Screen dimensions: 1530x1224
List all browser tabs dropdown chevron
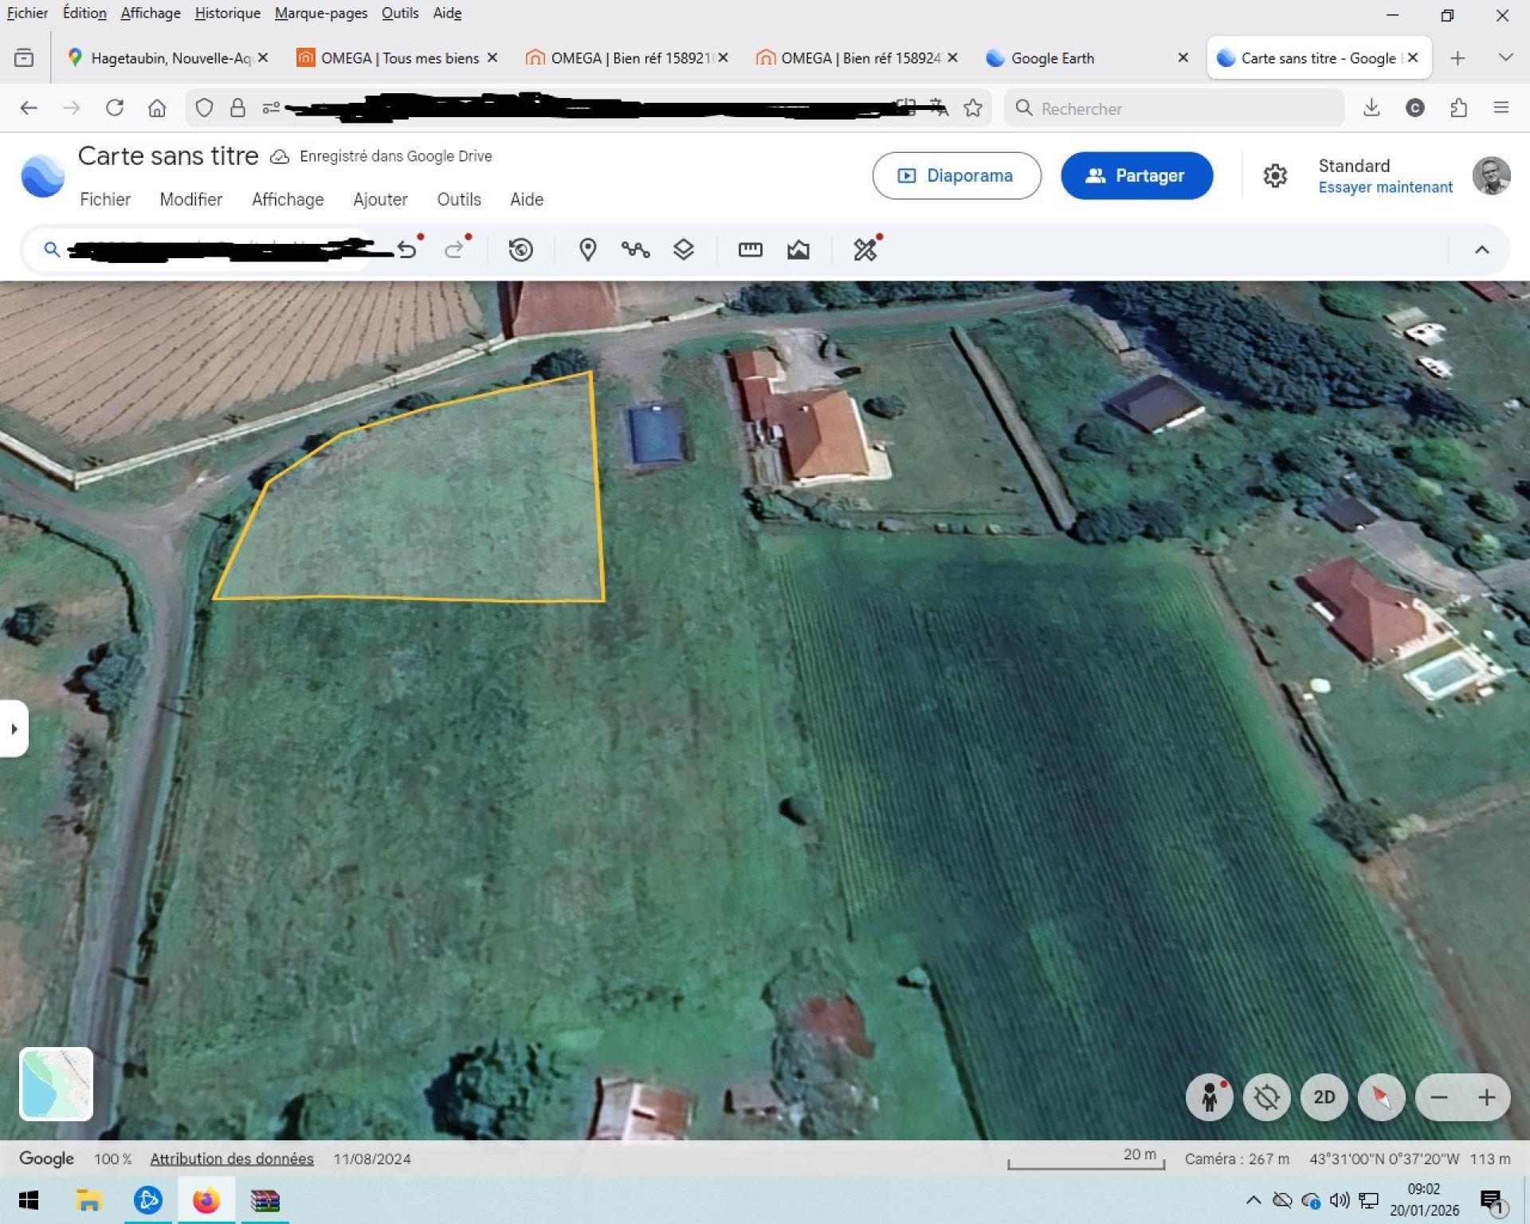click(1505, 57)
